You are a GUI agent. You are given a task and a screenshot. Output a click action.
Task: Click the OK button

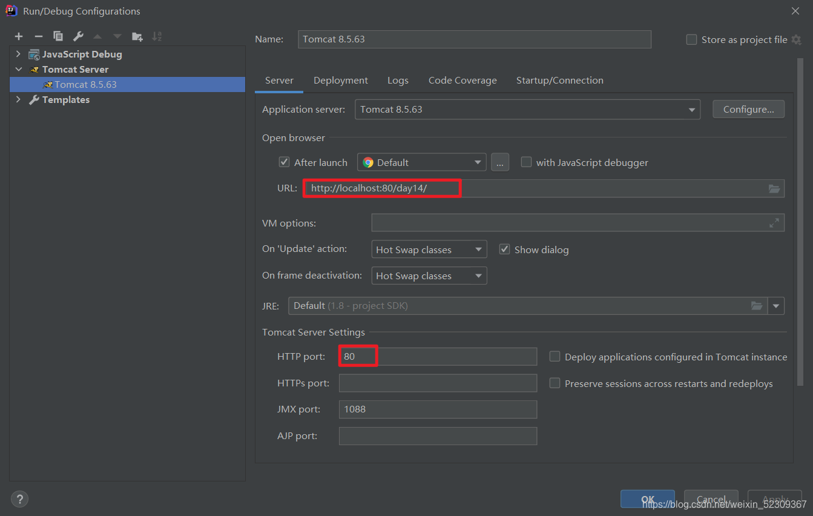648,499
